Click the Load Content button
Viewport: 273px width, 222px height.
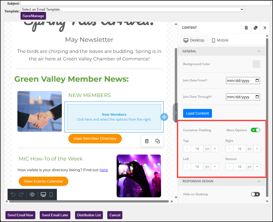coord(197,113)
